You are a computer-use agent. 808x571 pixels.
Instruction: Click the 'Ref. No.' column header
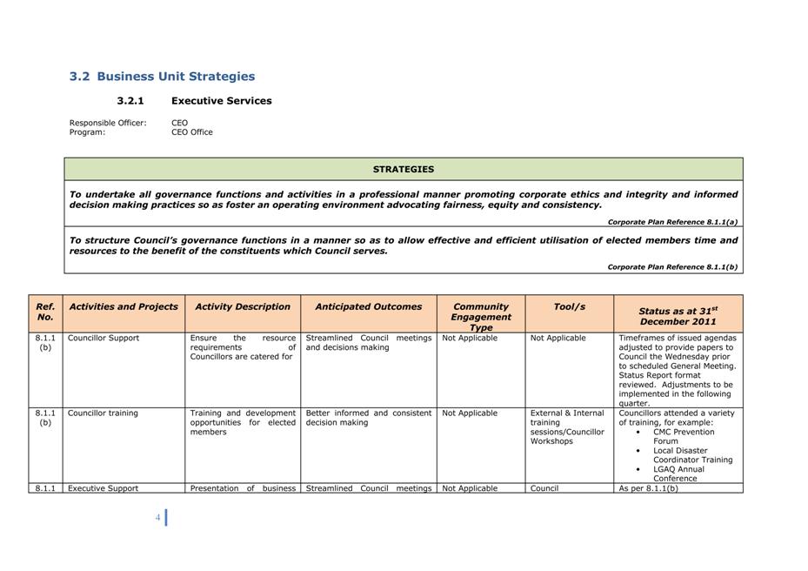click(45, 312)
